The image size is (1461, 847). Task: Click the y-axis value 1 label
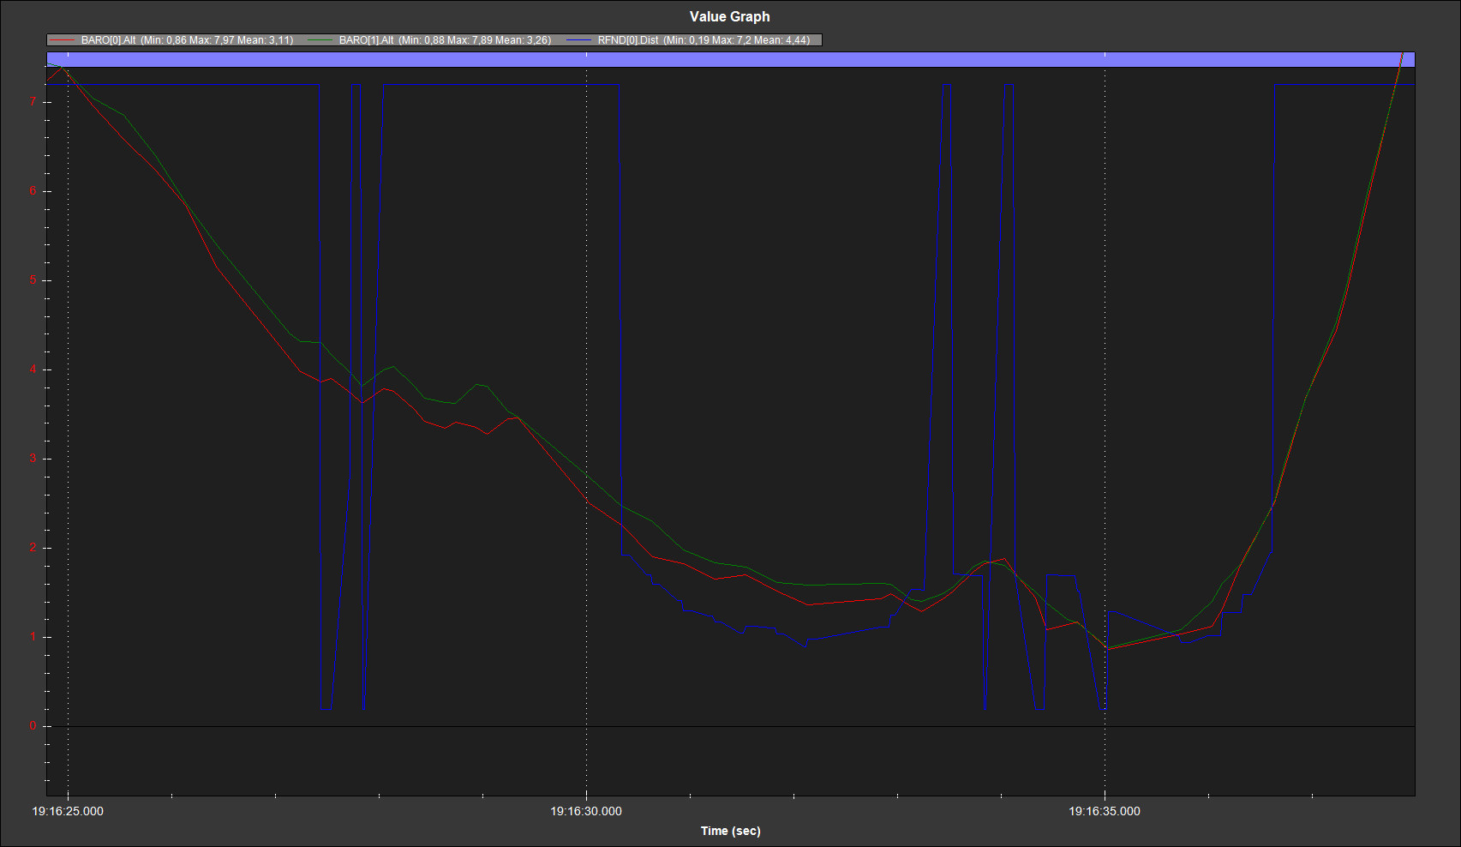[x=33, y=637]
